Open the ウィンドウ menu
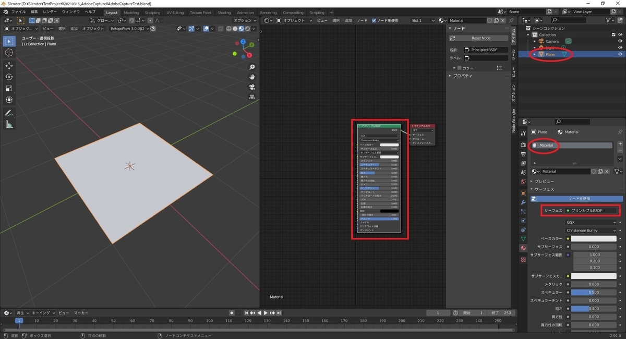 tap(71, 11)
